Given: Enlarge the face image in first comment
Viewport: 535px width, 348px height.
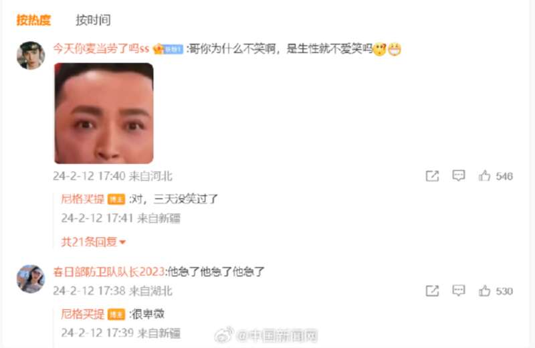Looking at the screenshot, I should (104, 113).
